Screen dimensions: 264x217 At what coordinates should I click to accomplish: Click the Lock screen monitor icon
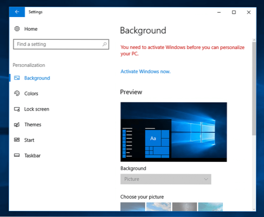(17, 109)
